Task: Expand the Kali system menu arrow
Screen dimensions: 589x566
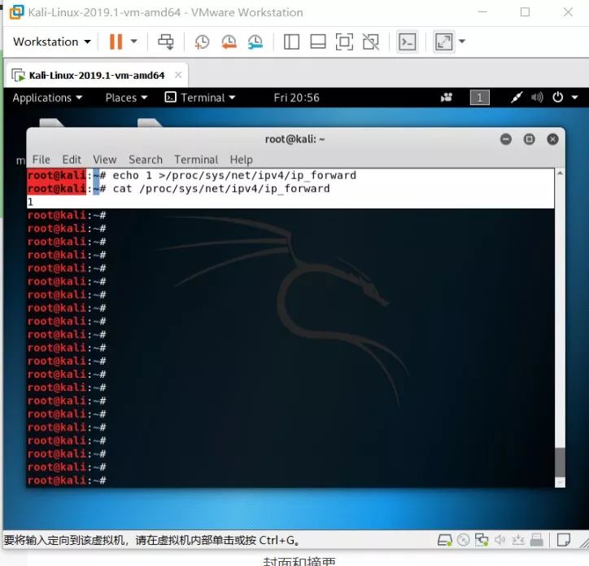Action: point(574,98)
